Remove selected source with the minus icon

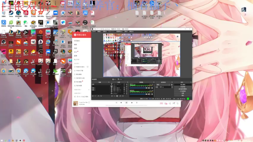point(114,96)
